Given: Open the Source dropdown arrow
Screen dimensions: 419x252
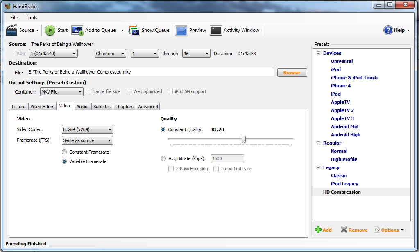Looking at the screenshot, I should coord(37,30).
